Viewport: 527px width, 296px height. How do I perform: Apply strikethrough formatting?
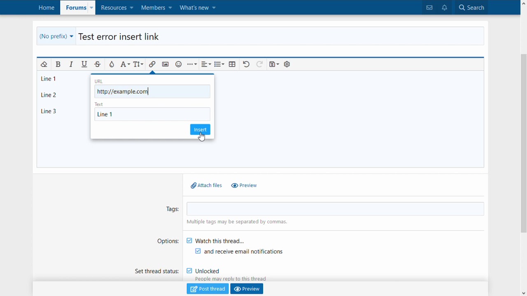point(98,65)
